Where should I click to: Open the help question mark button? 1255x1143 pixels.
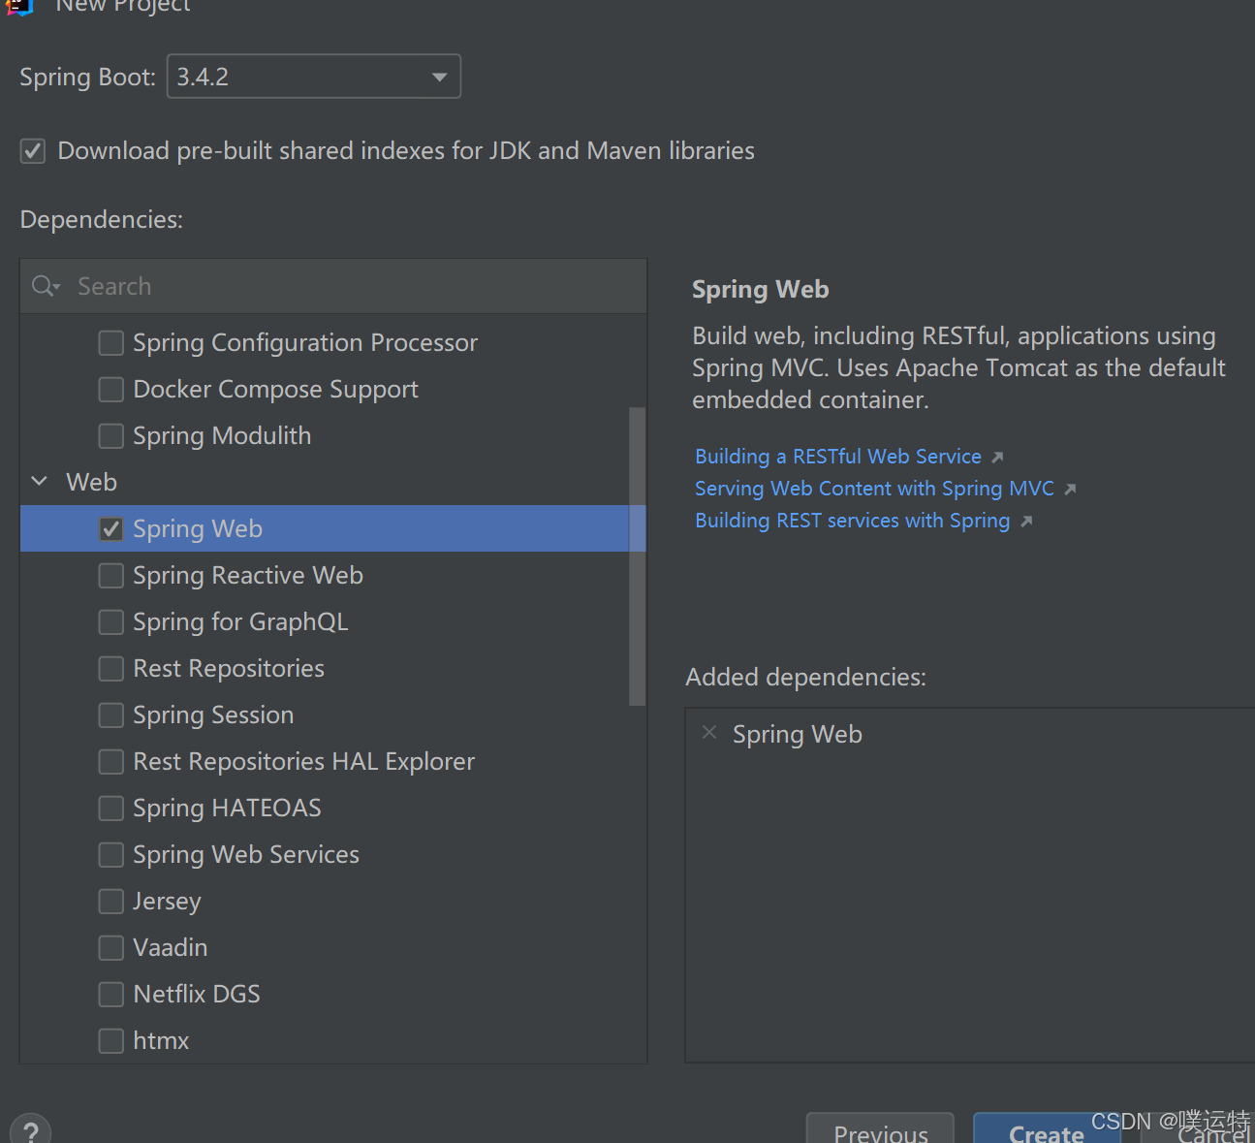click(x=30, y=1129)
